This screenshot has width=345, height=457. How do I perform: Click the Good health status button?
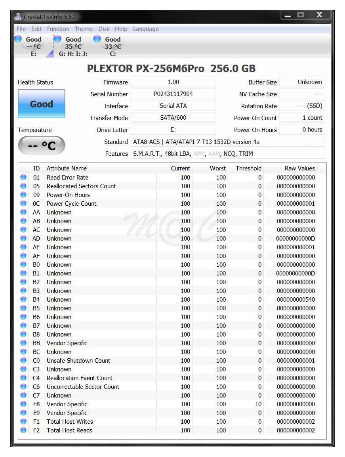click(41, 103)
